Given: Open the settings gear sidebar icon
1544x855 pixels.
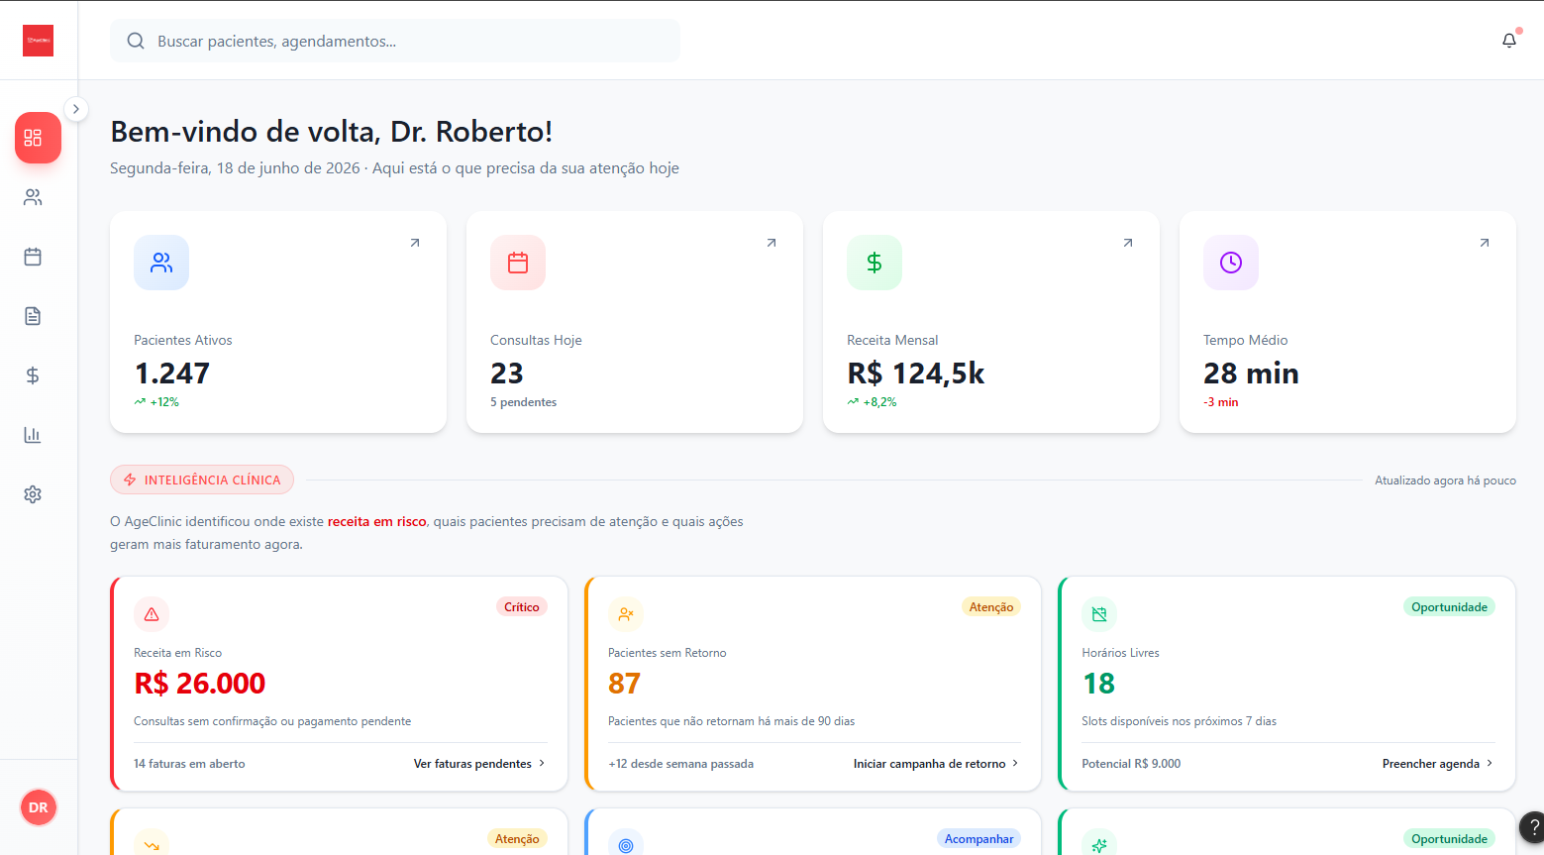Looking at the screenshot, I should pos(33,494).
